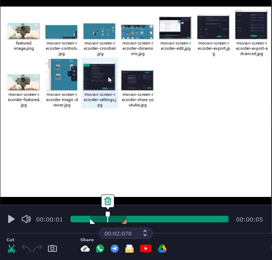
Task: Mute audio with the speaker icon
Action: [26, 219]
